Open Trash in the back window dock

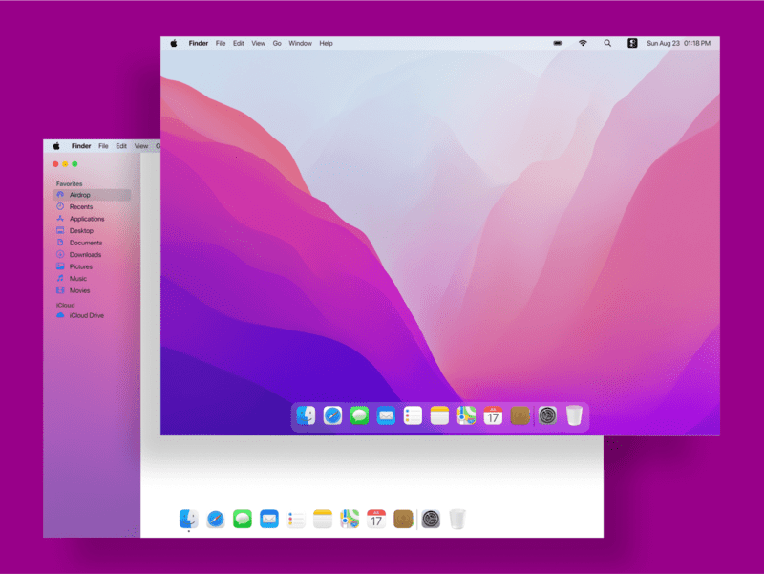[457, 519]
